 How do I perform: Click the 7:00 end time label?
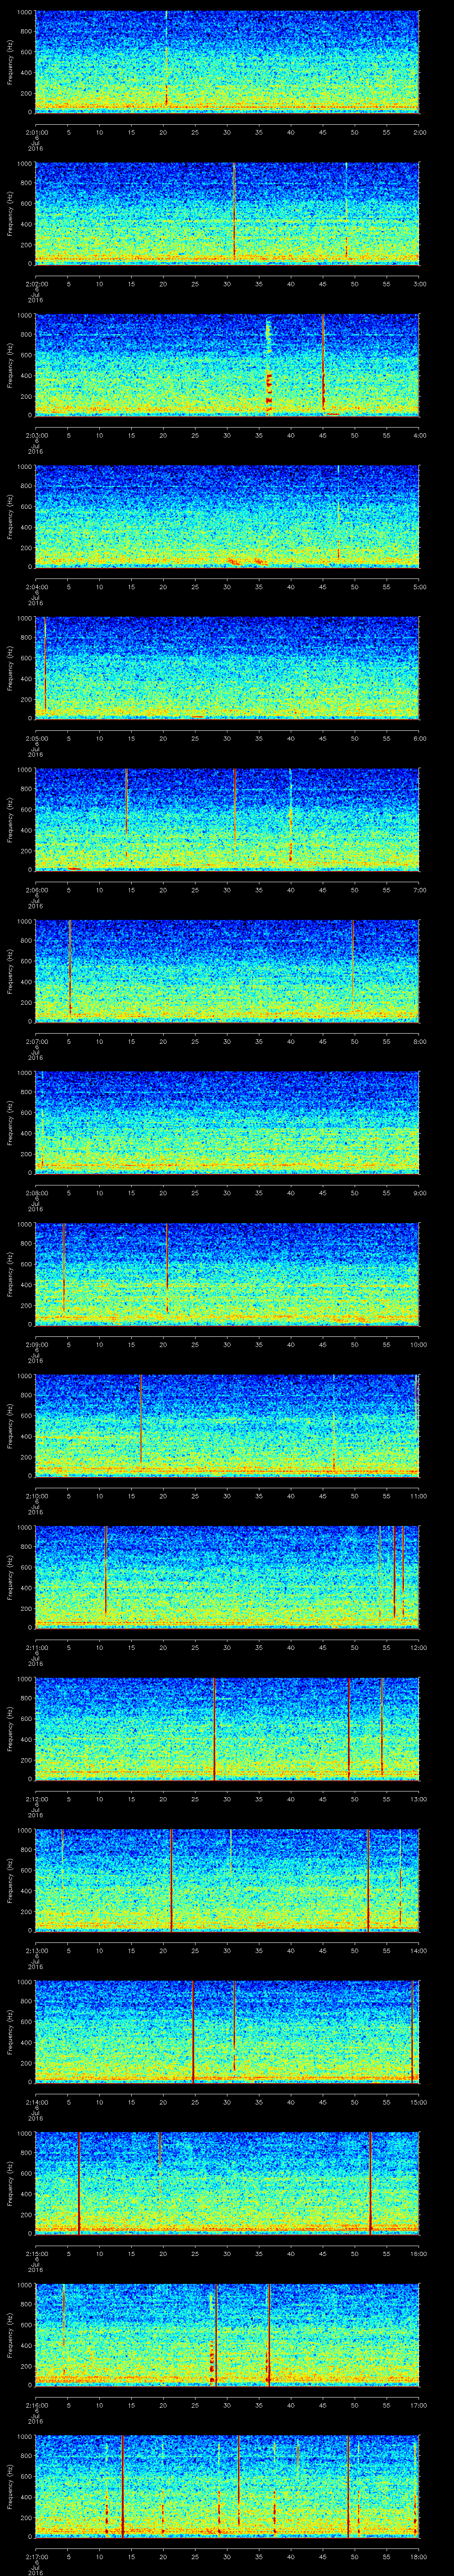pyautogui.click(x=420, y=890)
